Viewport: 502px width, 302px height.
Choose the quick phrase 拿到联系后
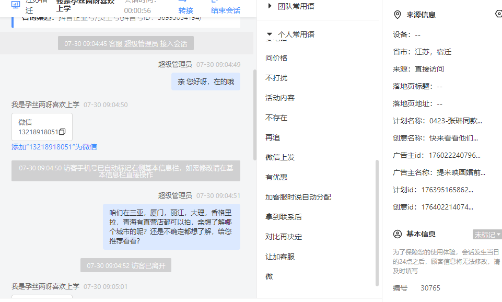pyautogui.click(x=283, y=217)
